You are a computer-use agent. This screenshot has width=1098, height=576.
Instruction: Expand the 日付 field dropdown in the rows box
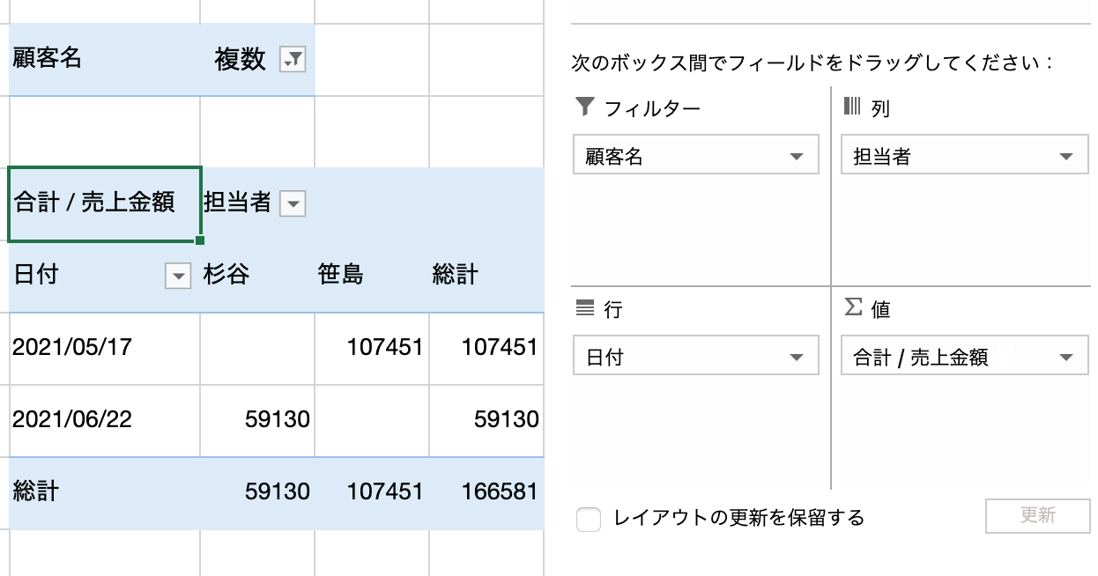pyautogui.click(x=798, y=358)
